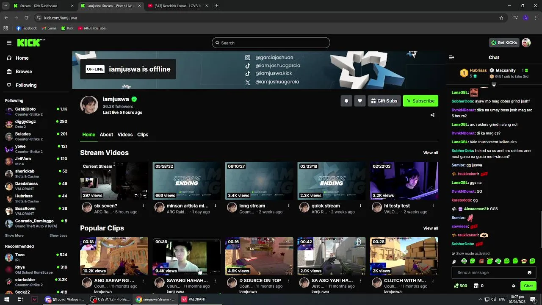Image resolution: width=542 pixels, height=305 pixels.
Task: Switch to Stream - Kick Dashboard browser tab
Action: tap(43, 6)
